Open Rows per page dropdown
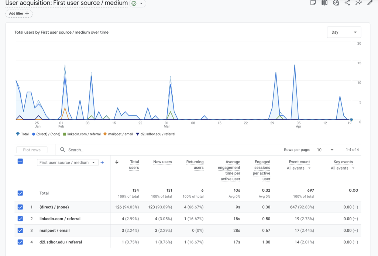This screenshot has height=256, width=378. click(x=325, y=150)
